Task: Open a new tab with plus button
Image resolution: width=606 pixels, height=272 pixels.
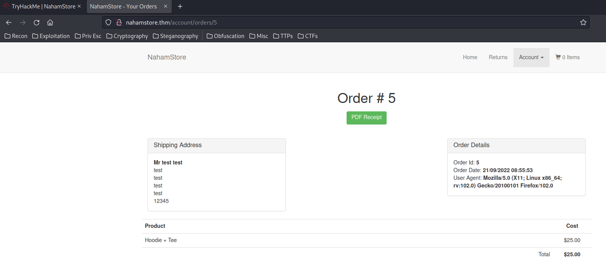Action: point(180,7)
